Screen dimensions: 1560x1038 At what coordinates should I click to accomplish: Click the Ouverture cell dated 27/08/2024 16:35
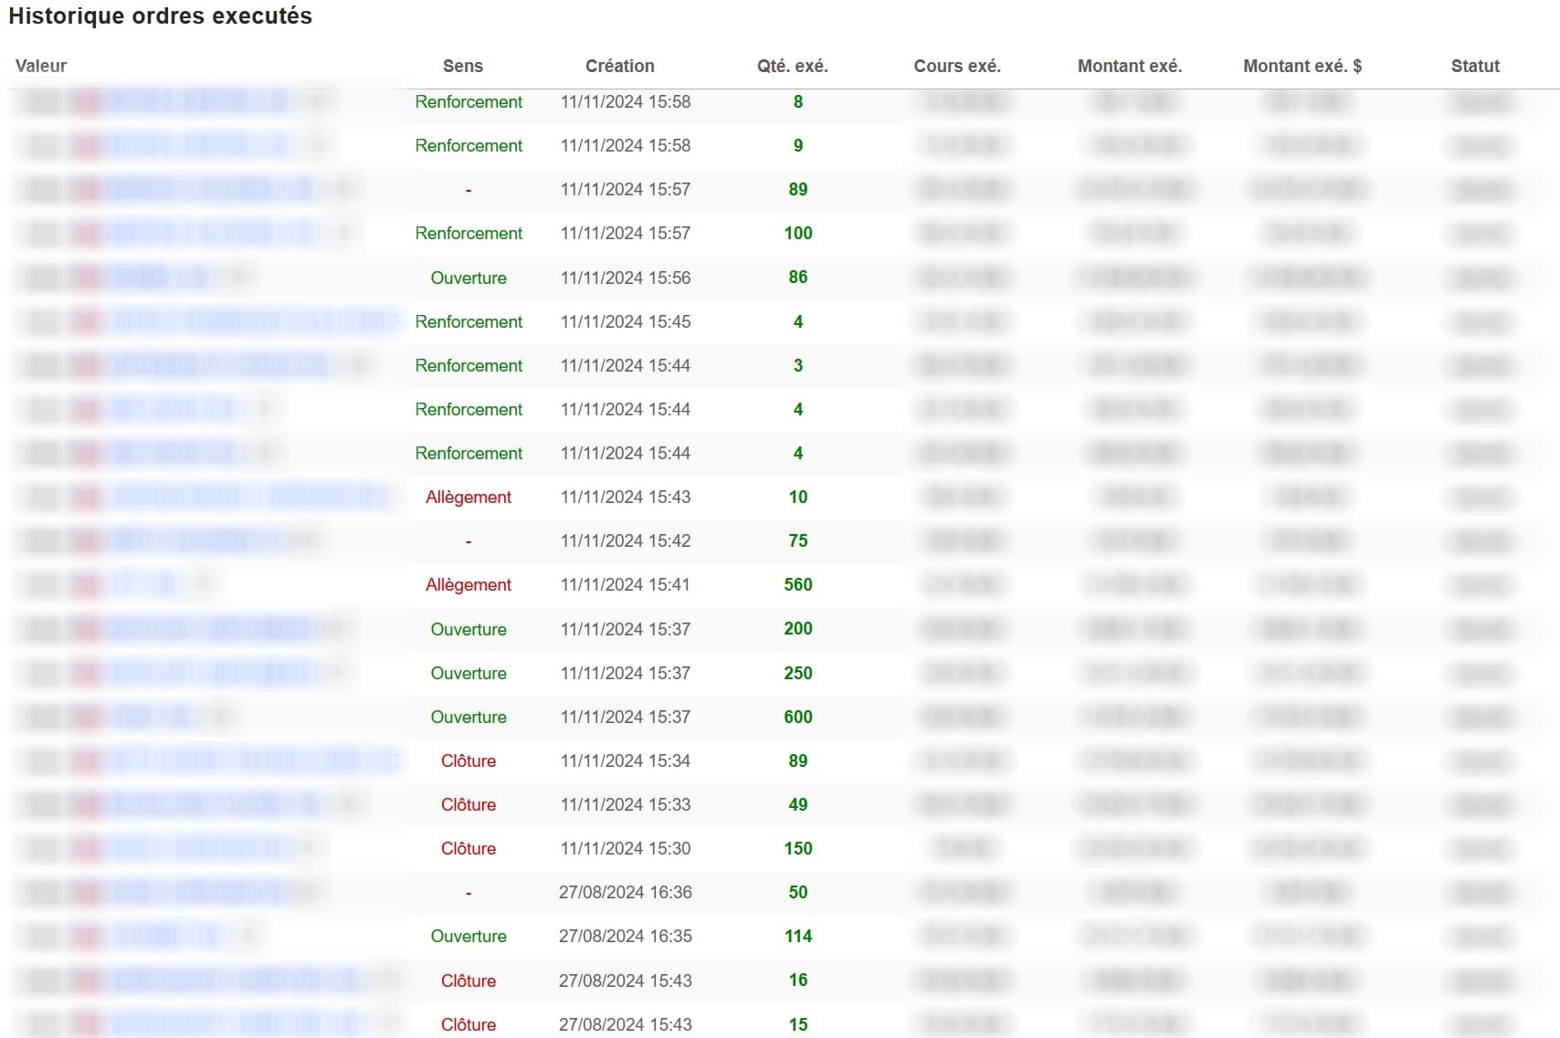click(468, 936)
